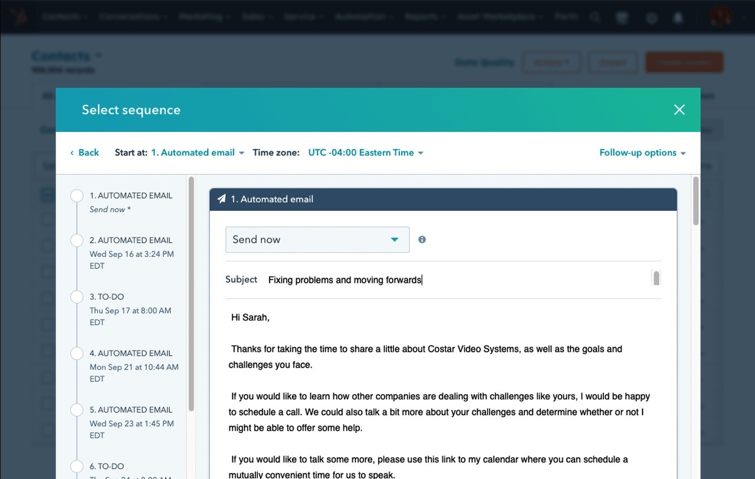Expand the Start at step dropdown

coord(198,153)
